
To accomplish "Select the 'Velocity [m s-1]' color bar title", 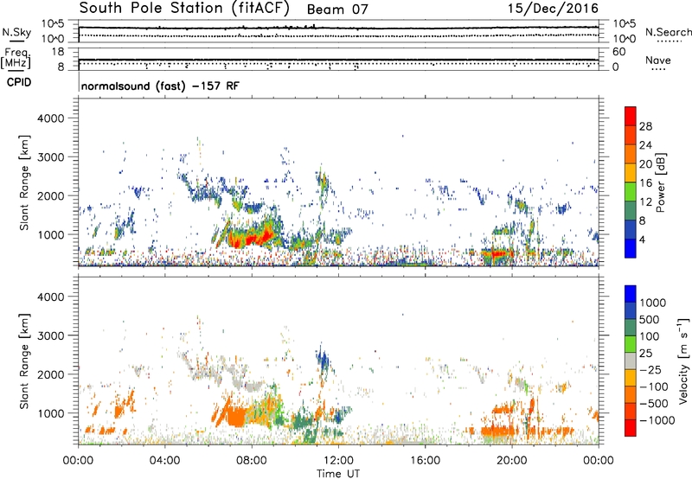I will [683, 361].
